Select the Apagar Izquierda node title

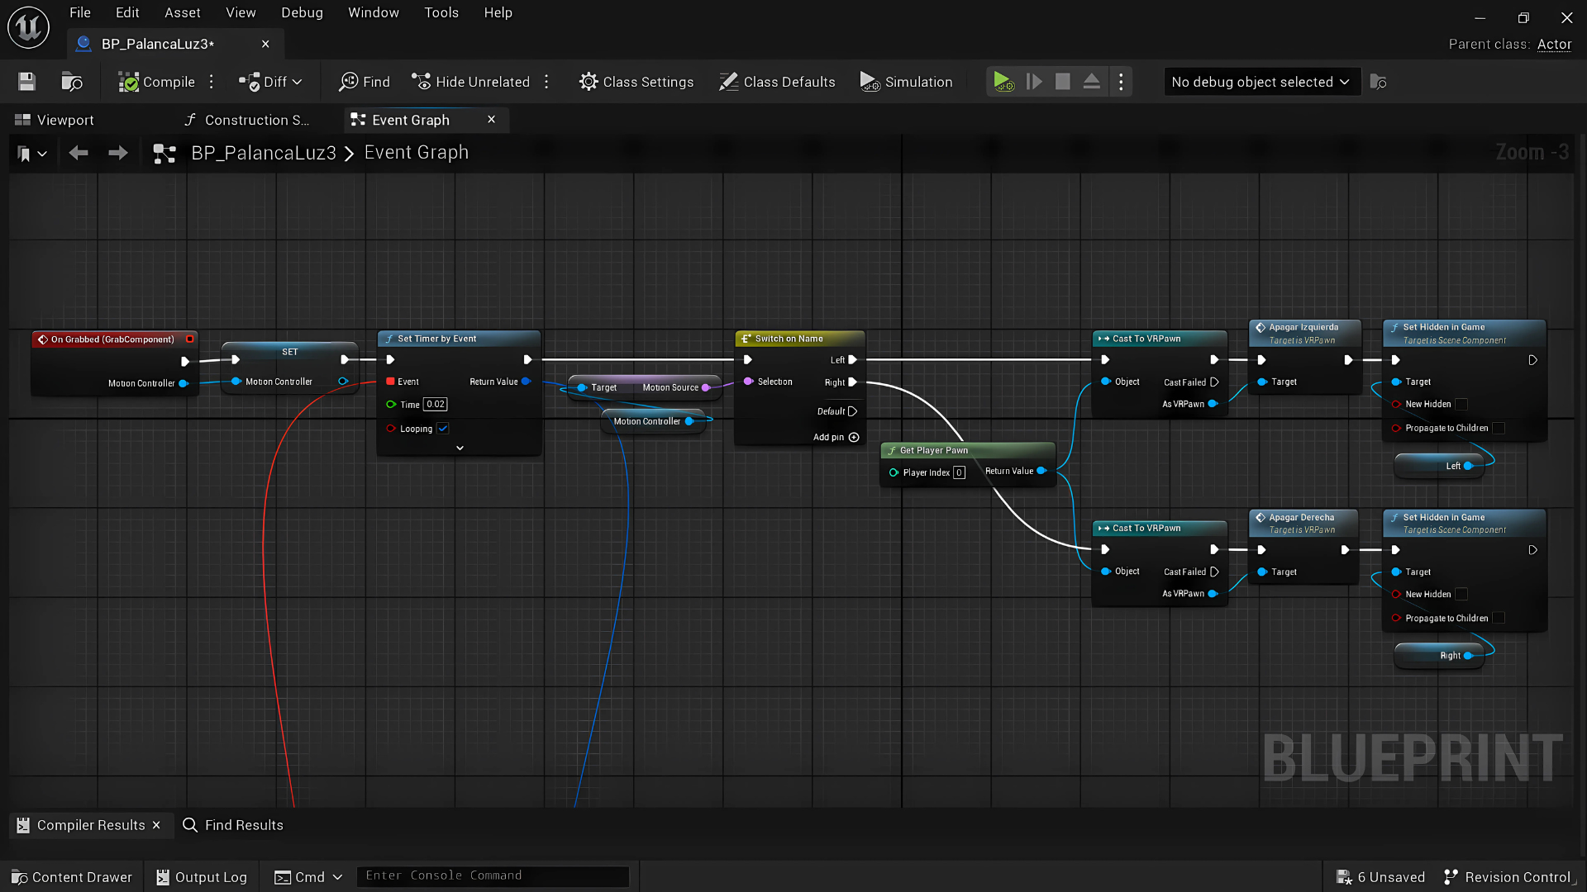1303,327
